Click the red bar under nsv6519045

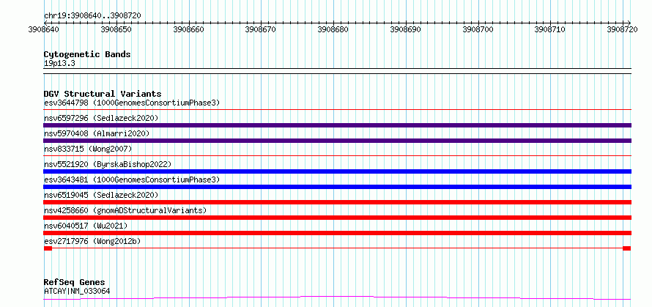[337, 202]
